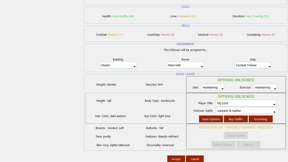
Task: Open the Room dropdown showing Main Hall
Action: (185, 65)
